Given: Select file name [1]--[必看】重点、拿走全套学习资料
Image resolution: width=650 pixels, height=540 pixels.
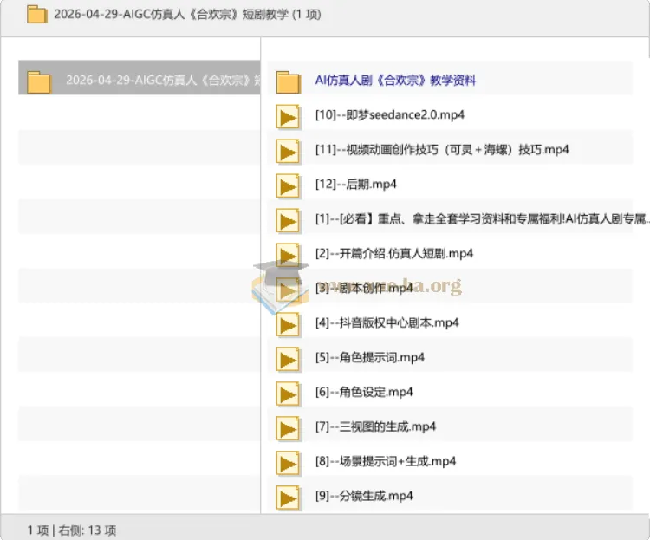Looking at the screenshot, I should point(482,218).
